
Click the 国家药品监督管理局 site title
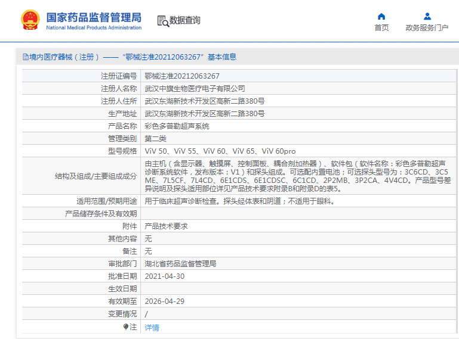coord(94,16)
